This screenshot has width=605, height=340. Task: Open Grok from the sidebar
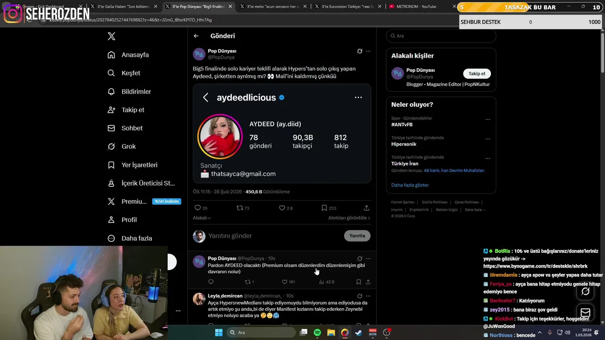[121, 146]
